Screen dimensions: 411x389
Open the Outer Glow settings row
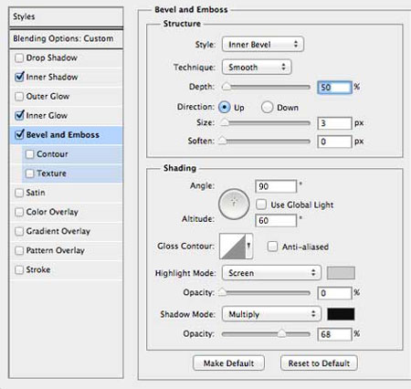(x=66, y=97)
